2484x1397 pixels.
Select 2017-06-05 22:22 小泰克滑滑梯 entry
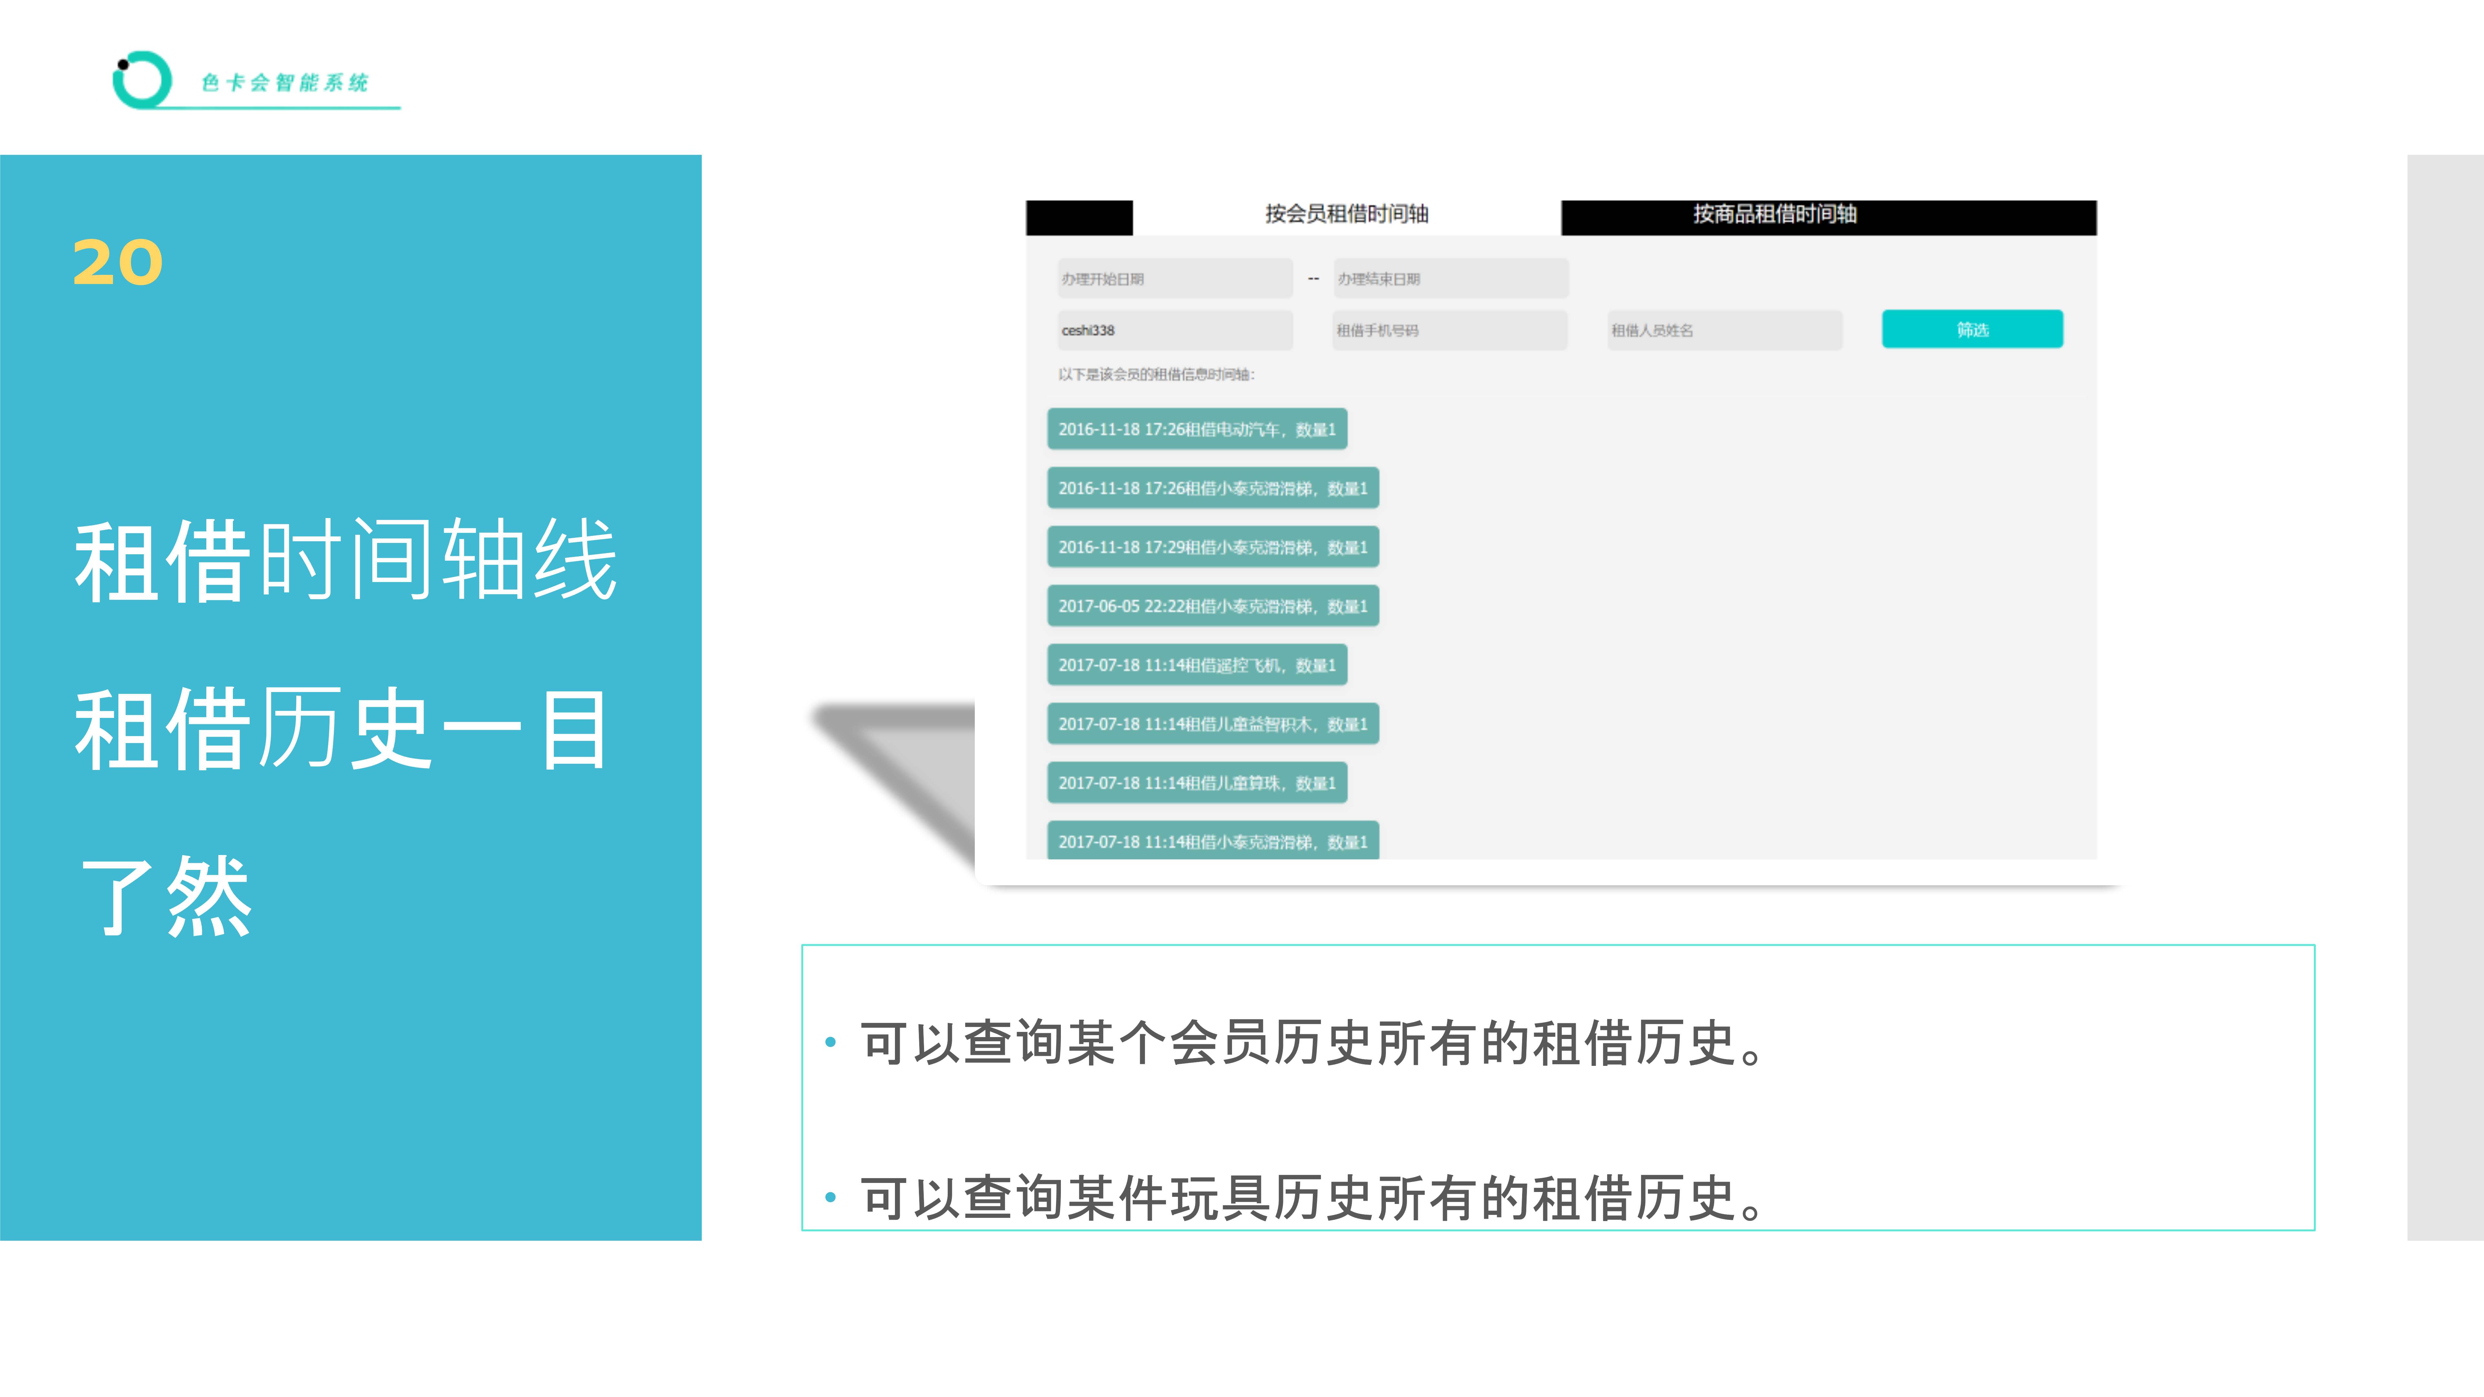coord(1213,605)
